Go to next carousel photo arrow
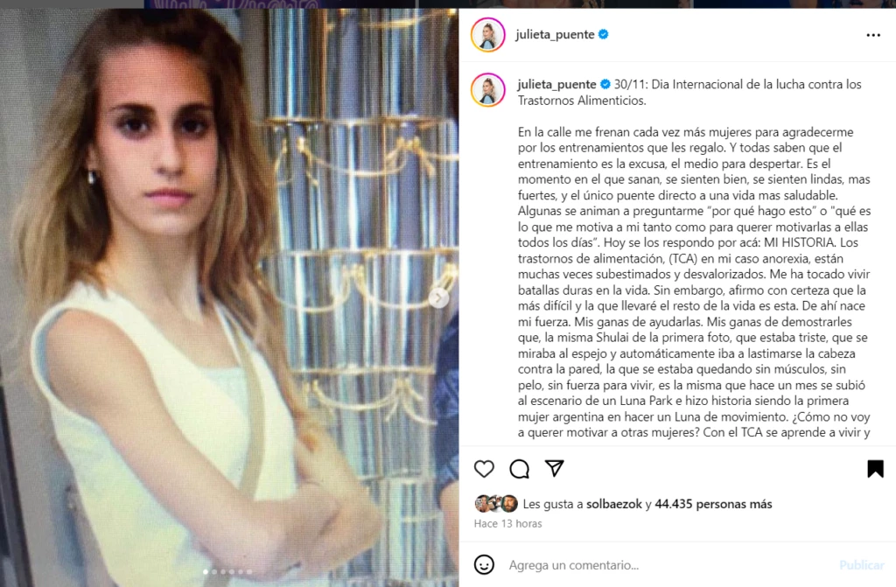896x587 pixels. coord(438,297)
